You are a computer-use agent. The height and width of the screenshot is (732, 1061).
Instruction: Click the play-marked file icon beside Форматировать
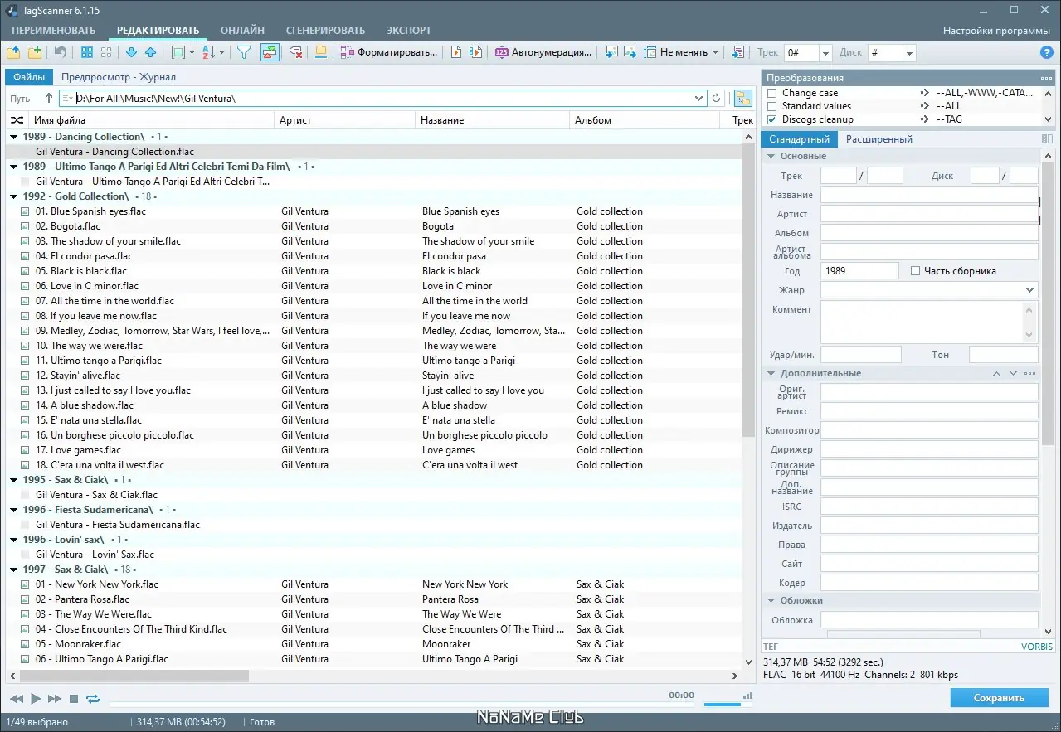coord(455,52)
